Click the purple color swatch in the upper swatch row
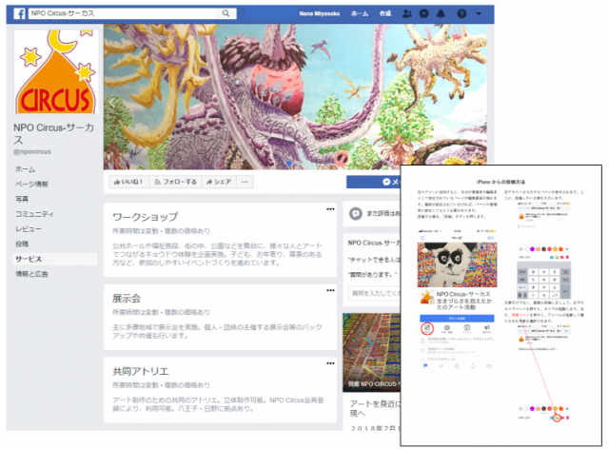Viewport: 609px width, 449px height. [532, 249]
